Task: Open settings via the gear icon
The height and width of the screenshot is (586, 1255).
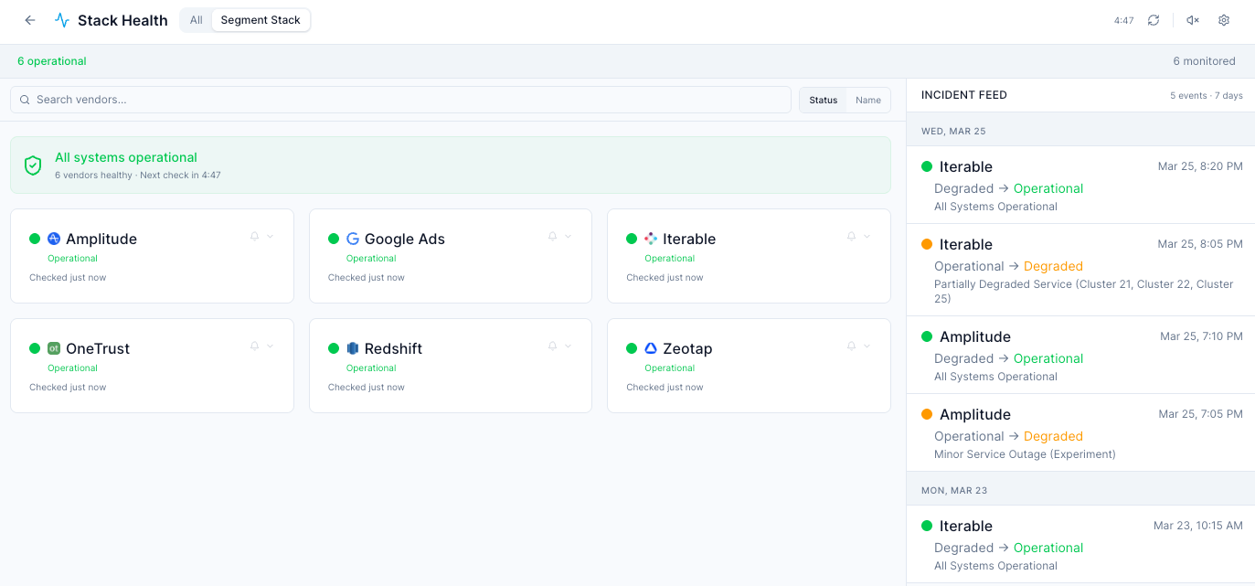Action: (x=1223, y=19)
